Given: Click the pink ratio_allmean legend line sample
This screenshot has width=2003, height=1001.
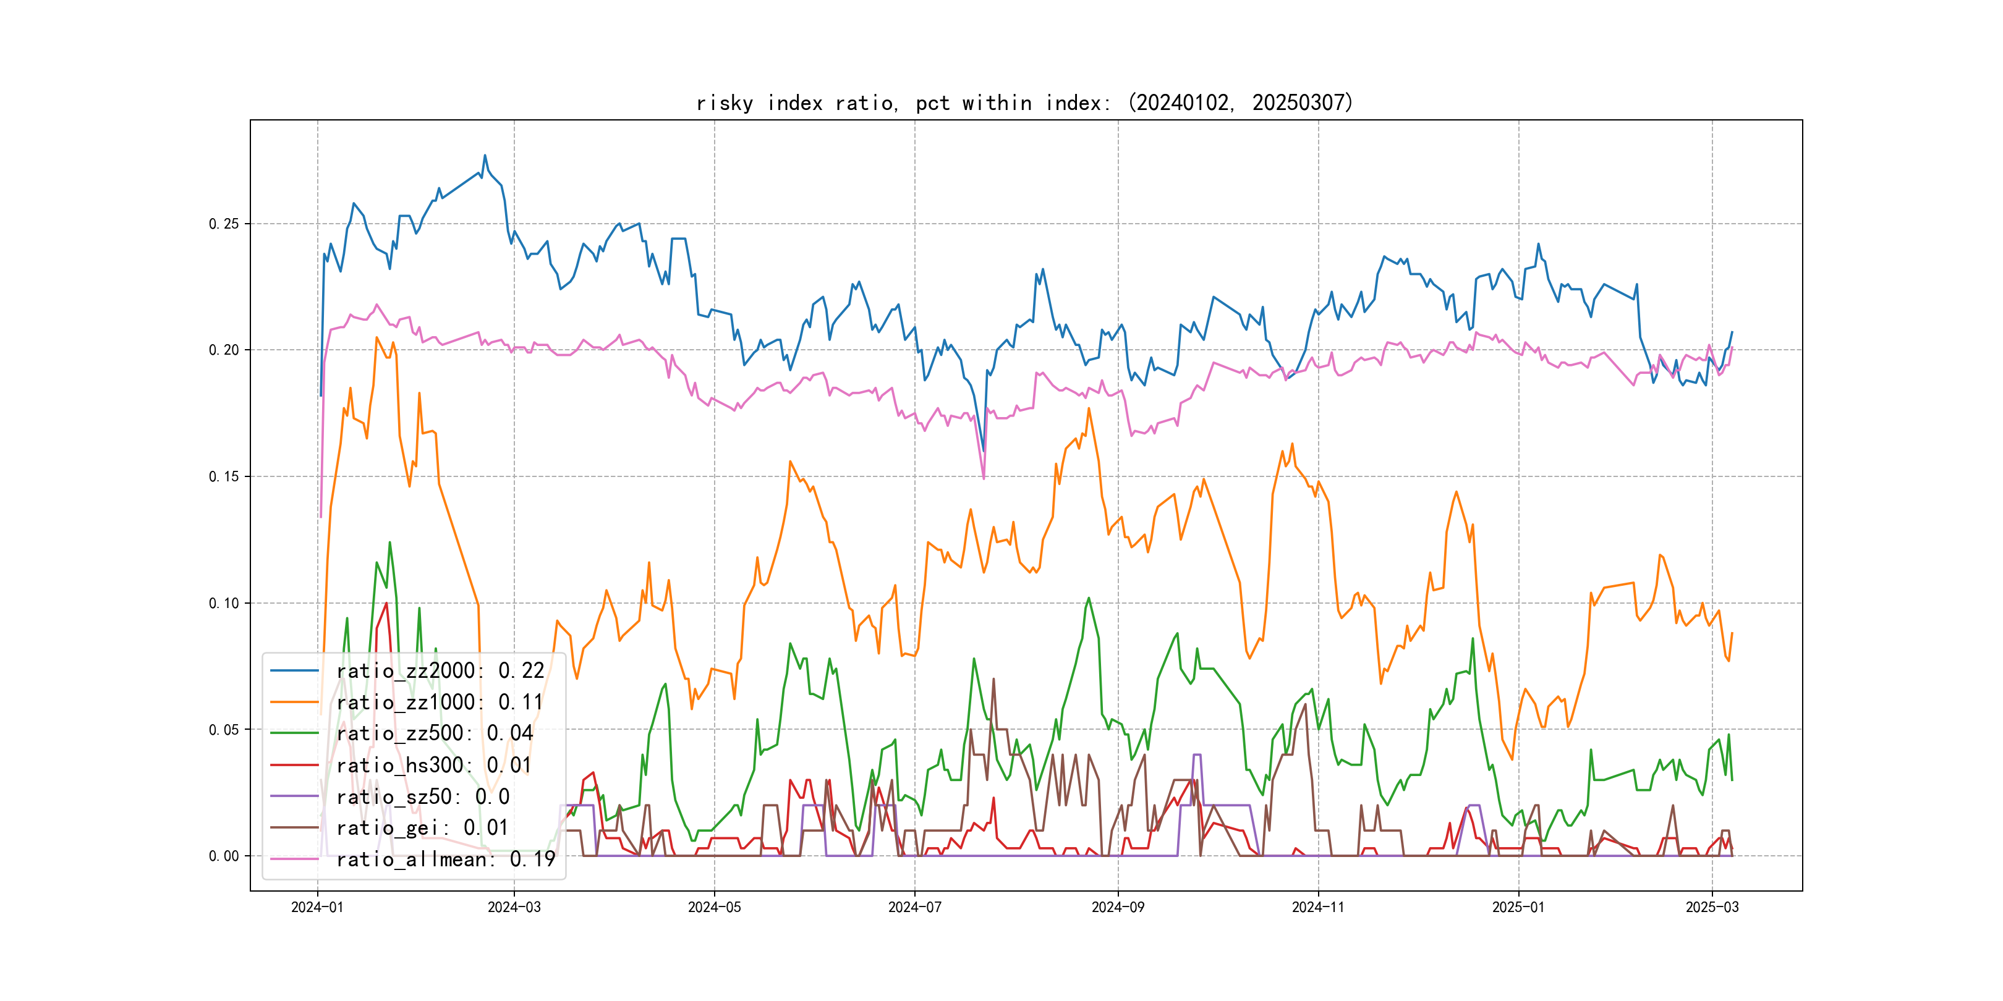Looking at the screenshot, I should tap(294, 859).
